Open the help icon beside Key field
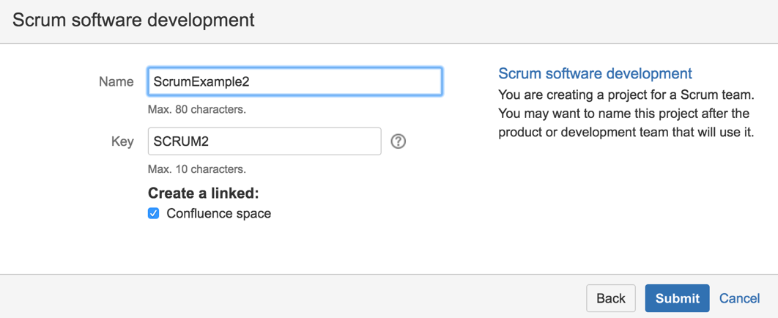 399,142
